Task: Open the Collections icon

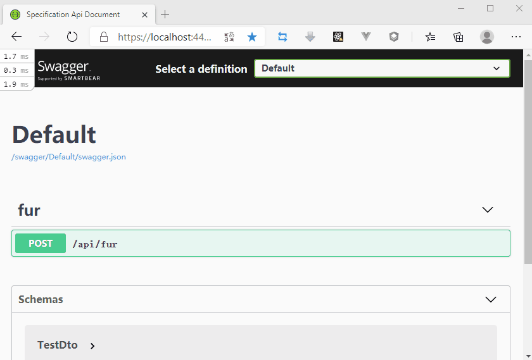Action: click(x=459, y=37)
